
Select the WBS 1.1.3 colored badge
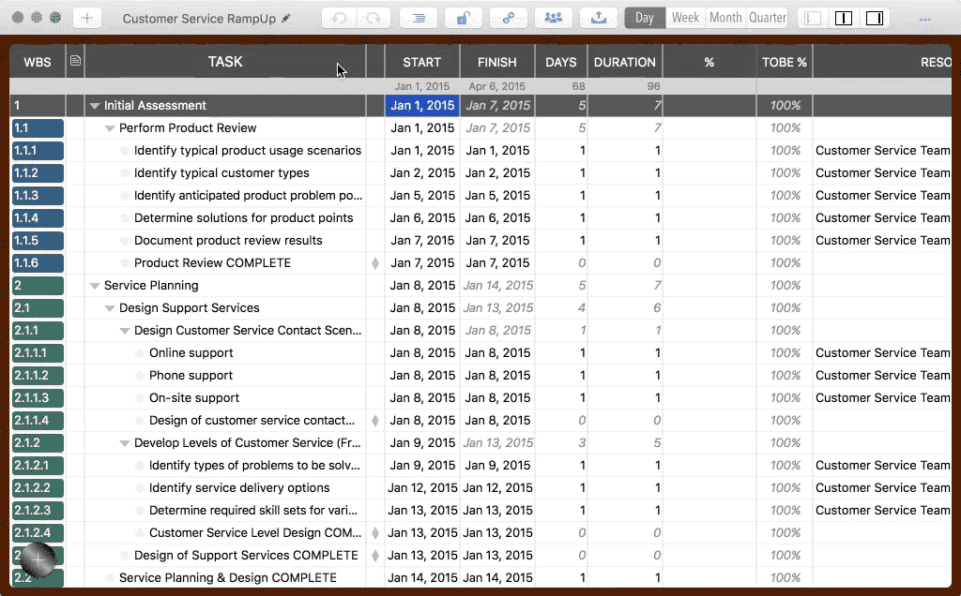[38, 196]
